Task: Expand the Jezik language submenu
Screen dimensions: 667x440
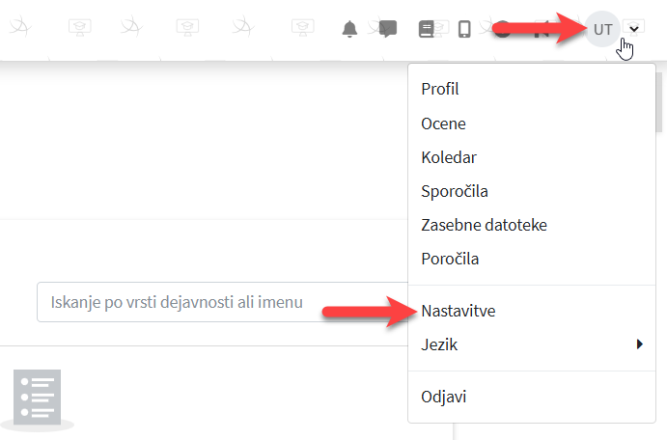Action: click(439, 344)
